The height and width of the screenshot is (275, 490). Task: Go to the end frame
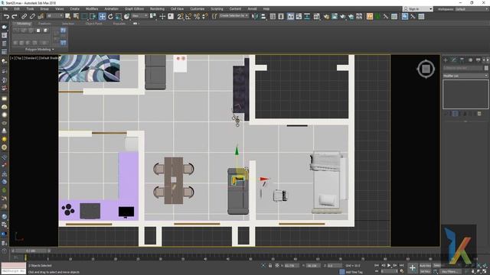tap(401, 265)
